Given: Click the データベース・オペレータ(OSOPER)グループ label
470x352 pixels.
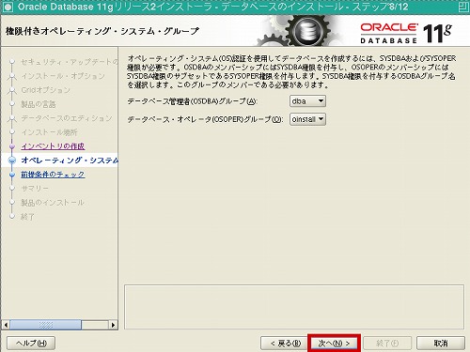Looking at the screenshot, I should point(205,119).
